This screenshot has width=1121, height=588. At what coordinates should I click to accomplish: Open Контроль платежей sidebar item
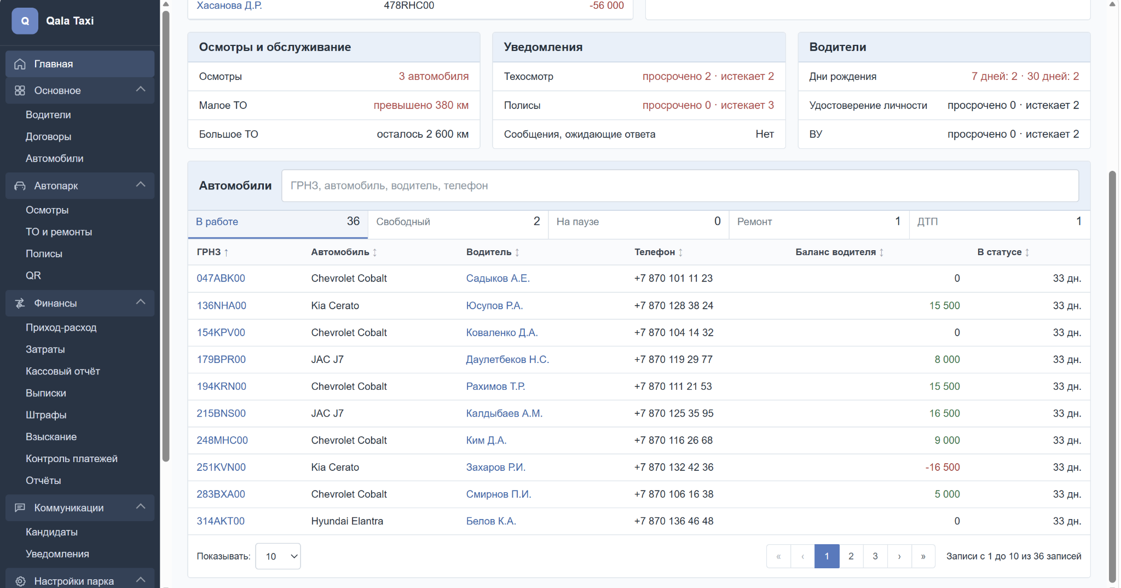72,459
